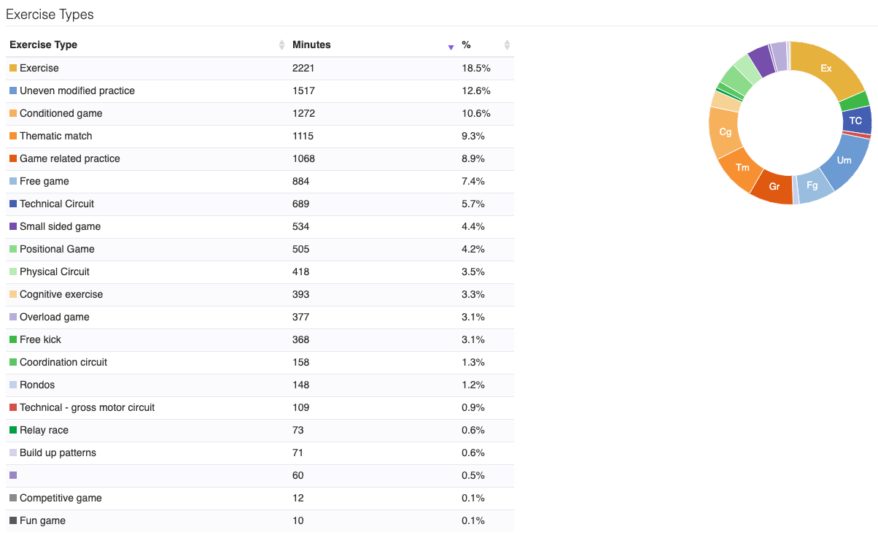This screenshot has height=535, width=878.
Task: Select the Conditioned game row
Action: pos(260,113)
